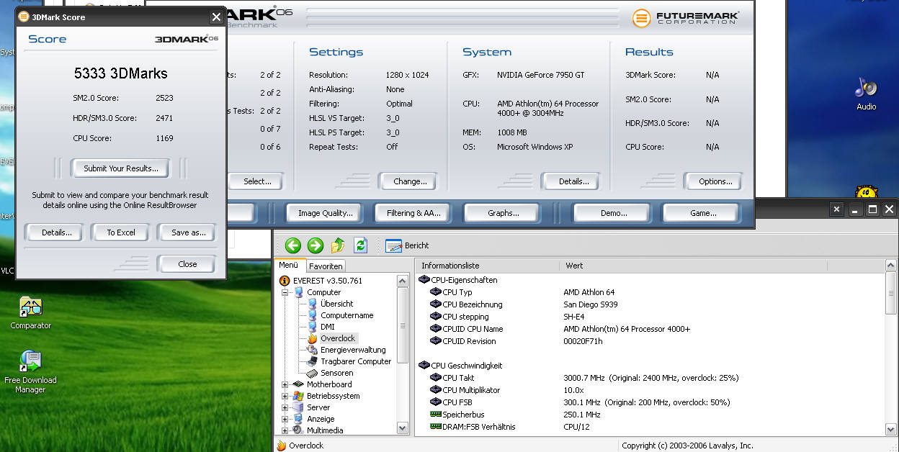Expand the Anzeige tree node
The width and height of the screenshot is (899, 452).
click(285, 419)
